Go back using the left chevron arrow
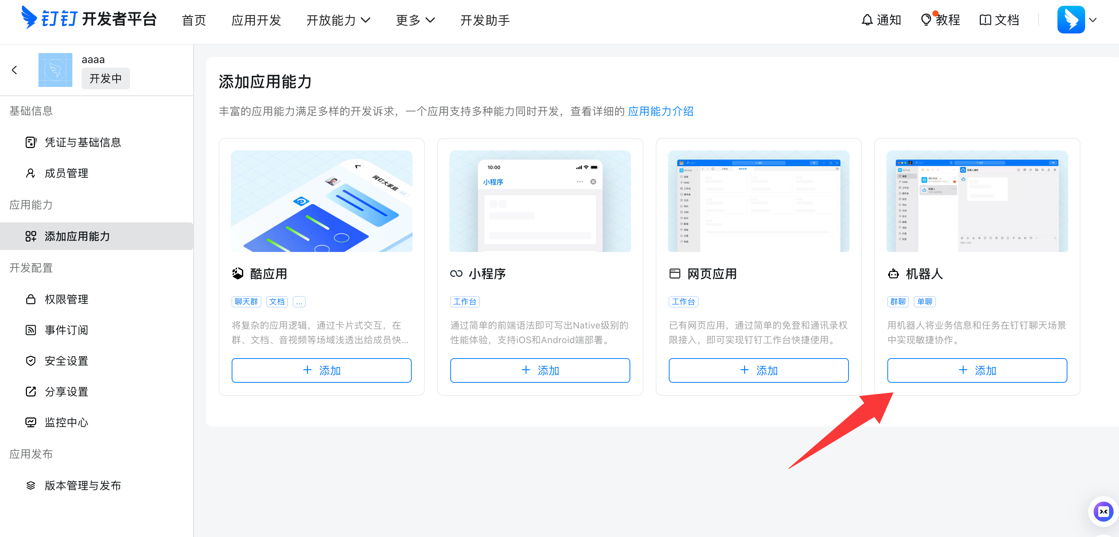This screenshot has width=1119, height=537. pos(15,70)
